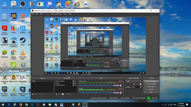Open Google Chrome desktop icon
The height and width of the screenshot is (107, 191).
tap(13, 55)
